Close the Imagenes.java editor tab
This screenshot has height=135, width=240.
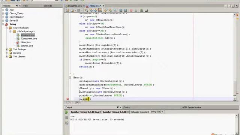84,6
